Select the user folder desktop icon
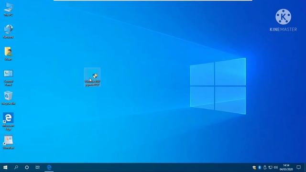This screenshot has height=172, width=306. click(x=8, y=54)
